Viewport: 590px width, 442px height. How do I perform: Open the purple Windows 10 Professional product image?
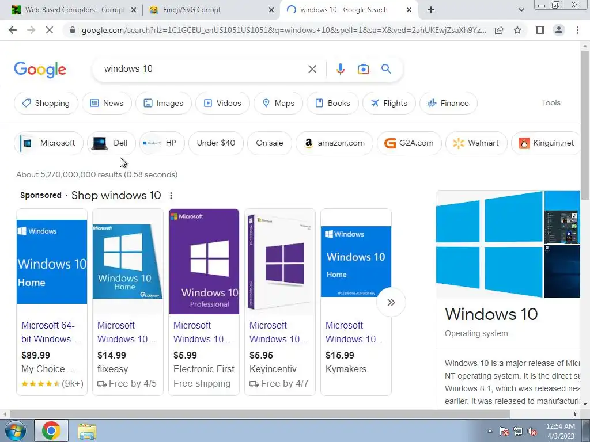pyautogui.click(x=204, y=262)
